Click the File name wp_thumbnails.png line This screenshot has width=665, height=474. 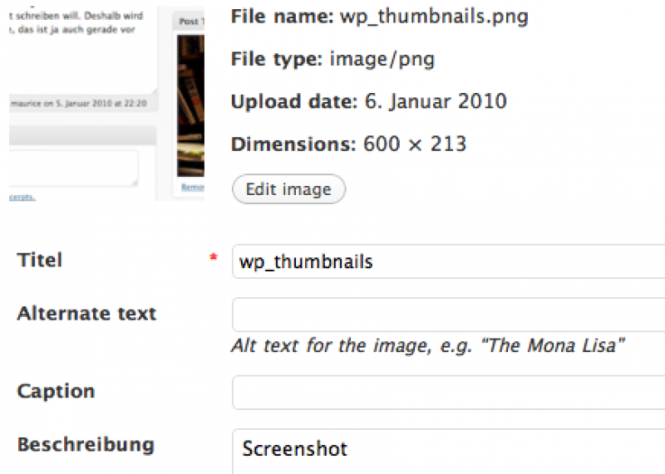pos(380,17)
